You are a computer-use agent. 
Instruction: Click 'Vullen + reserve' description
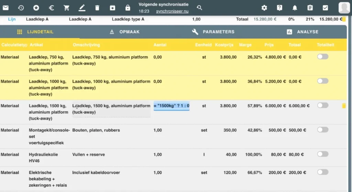(x=88, y=155)
